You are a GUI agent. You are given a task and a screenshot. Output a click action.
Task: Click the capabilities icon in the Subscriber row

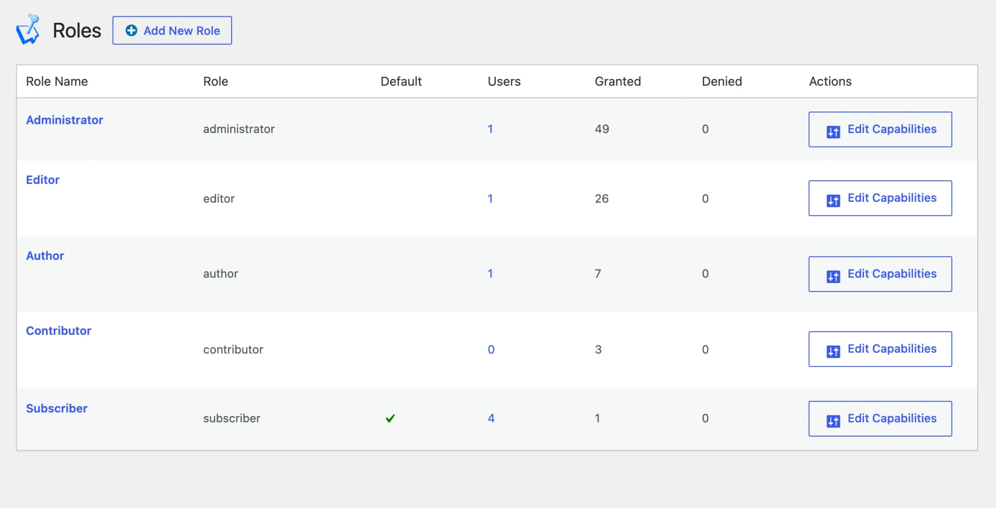click(833, 421)
